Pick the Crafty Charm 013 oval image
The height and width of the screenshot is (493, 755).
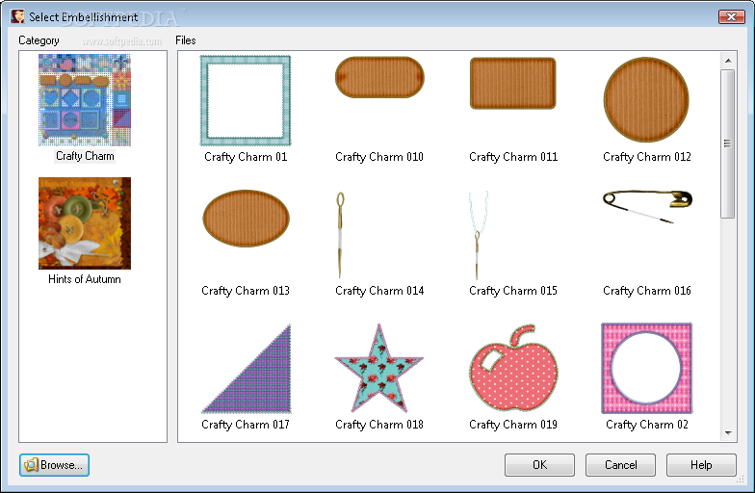click(247, 218)
